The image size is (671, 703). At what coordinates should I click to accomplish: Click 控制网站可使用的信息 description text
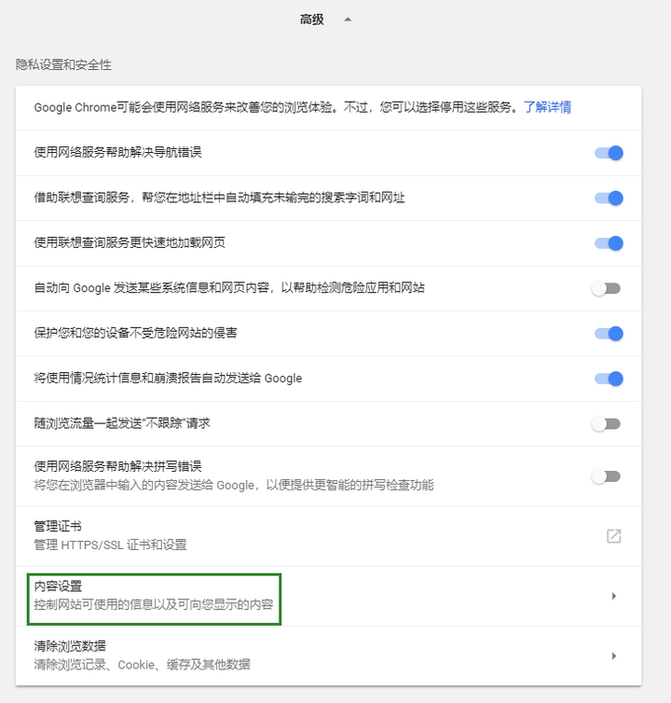click(154, 605)
